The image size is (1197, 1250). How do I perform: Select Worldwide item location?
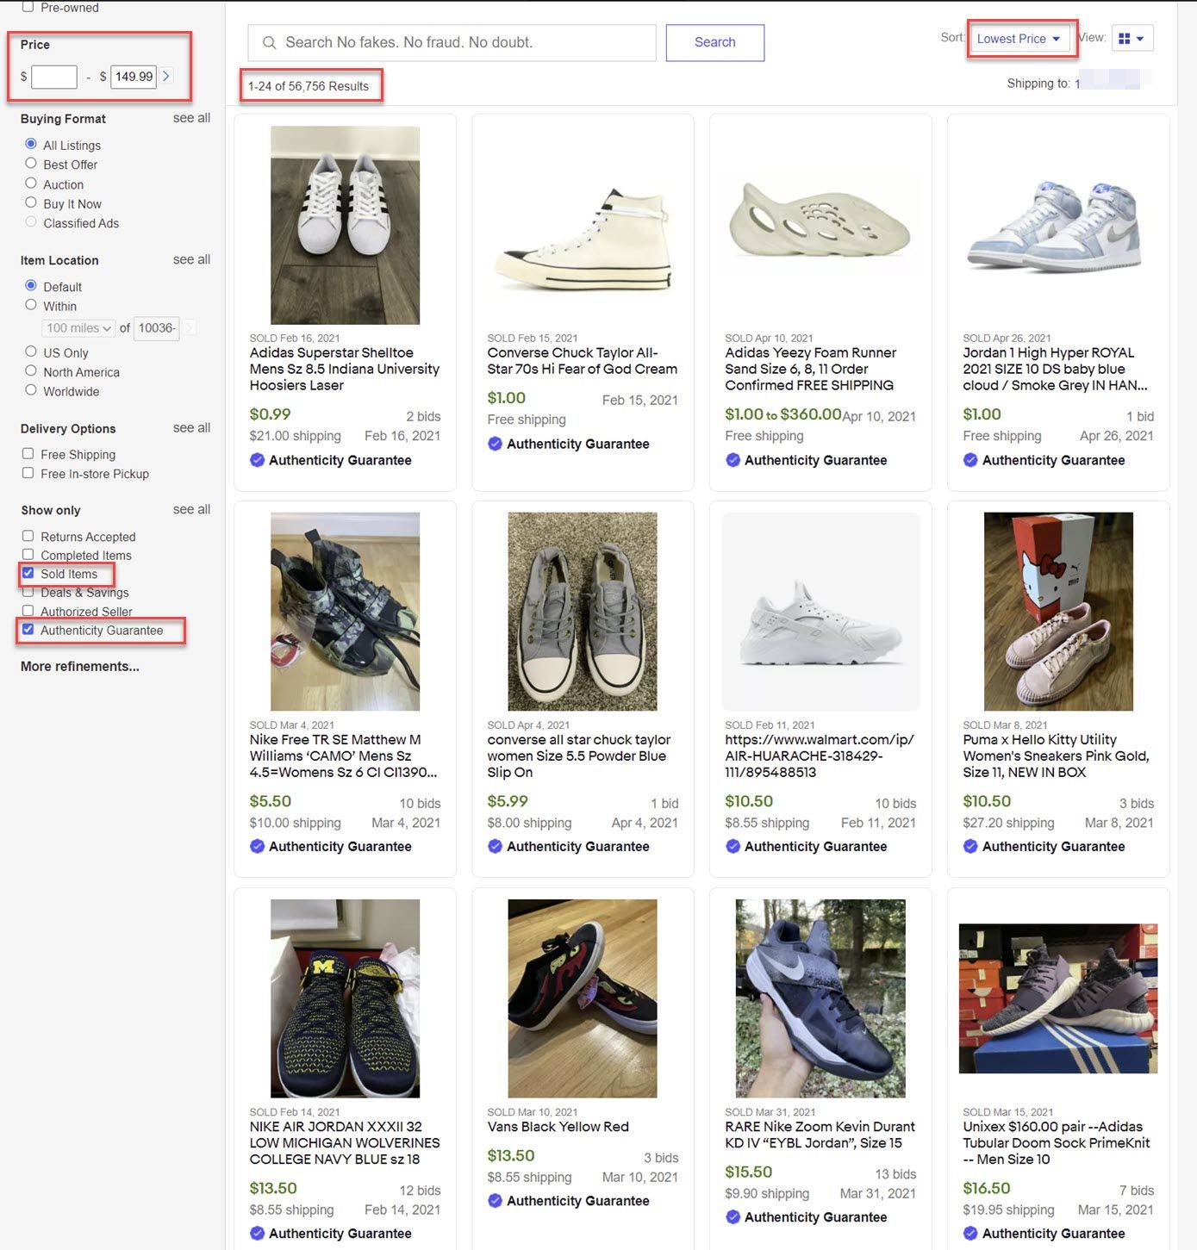click(x=31, y=389)
